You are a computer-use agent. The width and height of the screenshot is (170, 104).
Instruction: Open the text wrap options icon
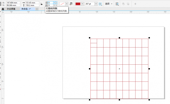pos(117,4)
